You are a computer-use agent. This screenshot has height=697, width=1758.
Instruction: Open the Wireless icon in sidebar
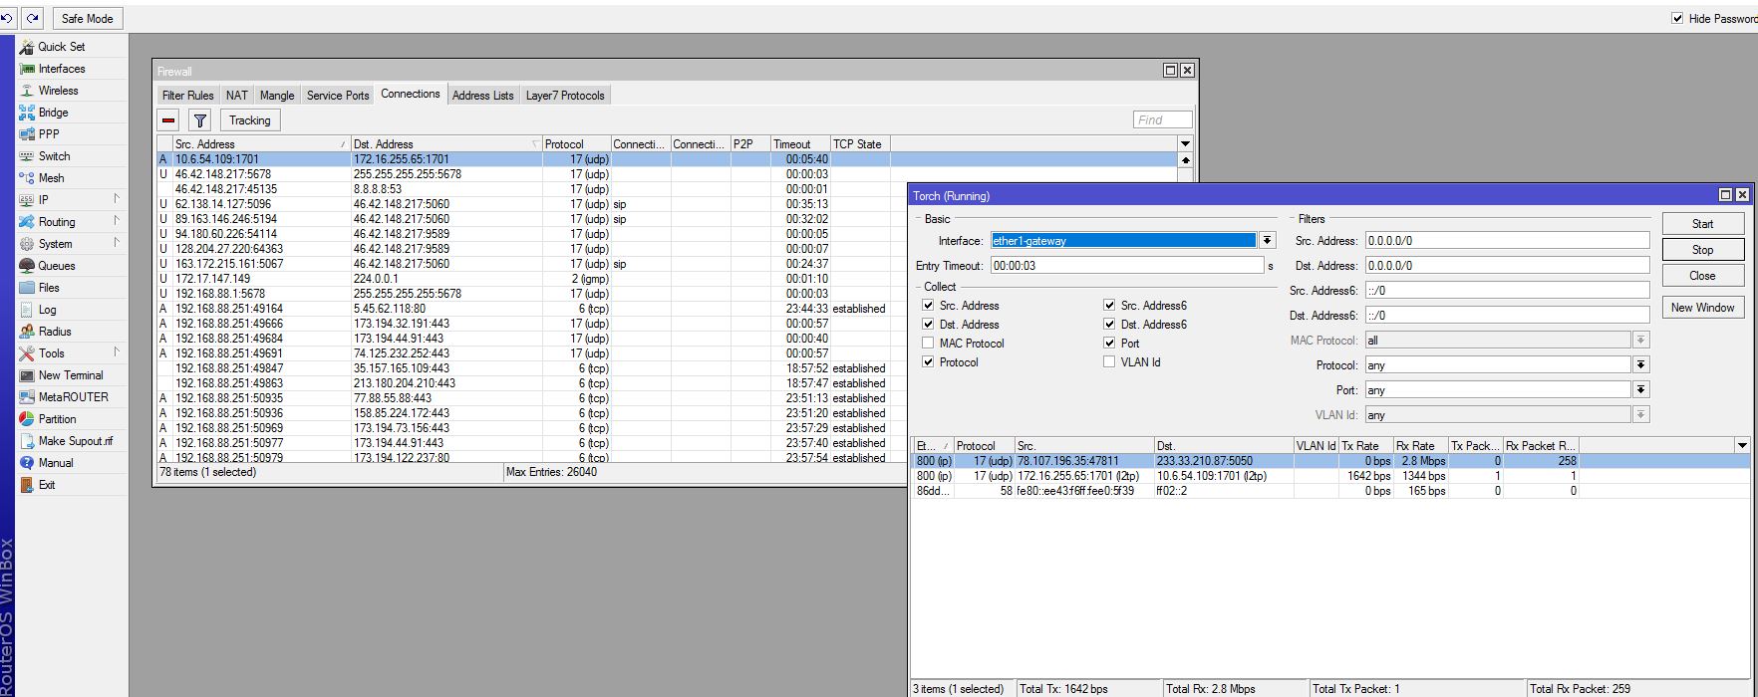pos(27,91)
